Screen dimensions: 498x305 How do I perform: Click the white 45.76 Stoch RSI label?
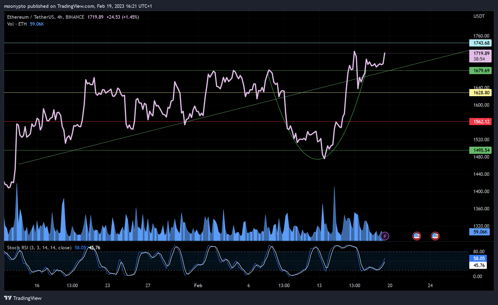(478, 265)
